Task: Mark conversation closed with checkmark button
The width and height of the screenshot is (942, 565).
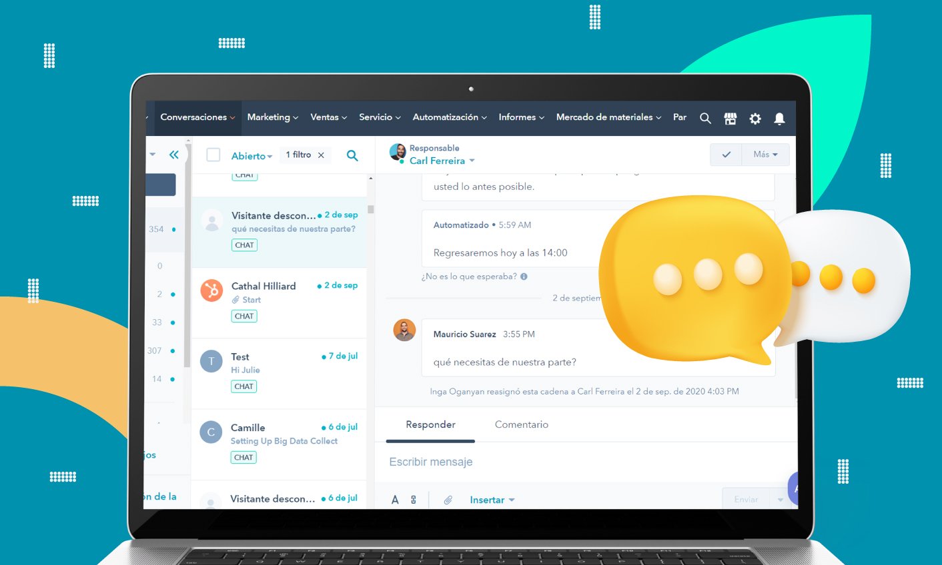Action: tap(726, 155)
